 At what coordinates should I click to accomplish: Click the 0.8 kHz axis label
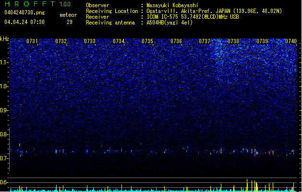pos(4,134)
